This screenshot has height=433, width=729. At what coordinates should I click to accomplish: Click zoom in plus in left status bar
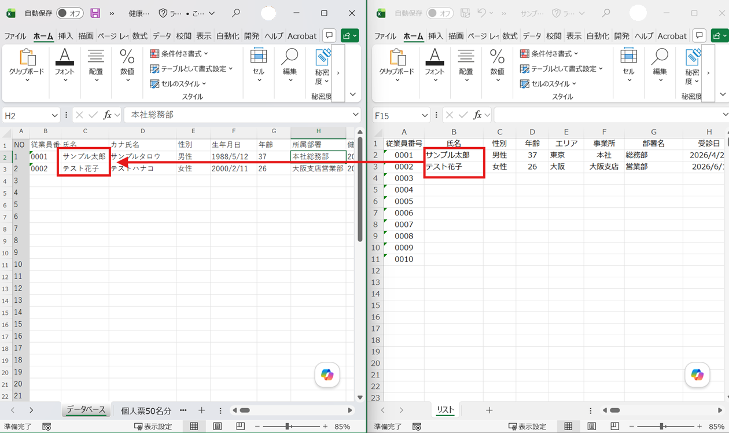(325, 427)
